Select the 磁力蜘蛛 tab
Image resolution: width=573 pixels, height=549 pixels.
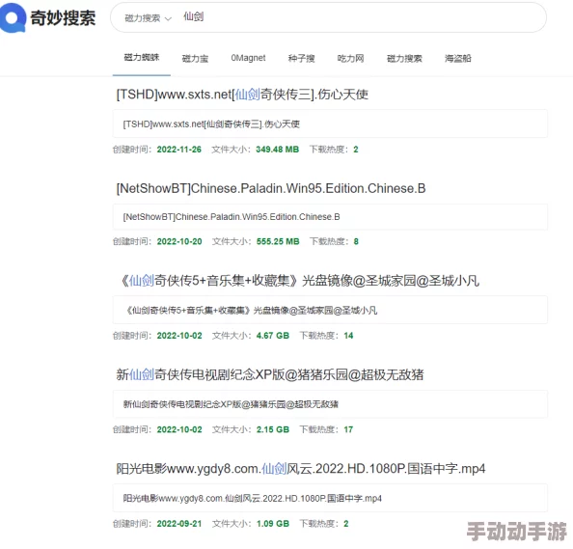tap(142, 57)
